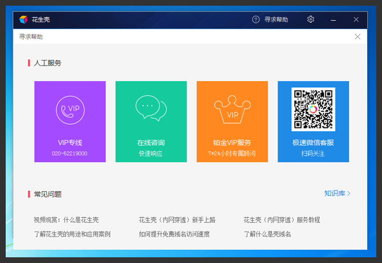
Task: Click the 扫码关注 text
Action: coord(313,153)
